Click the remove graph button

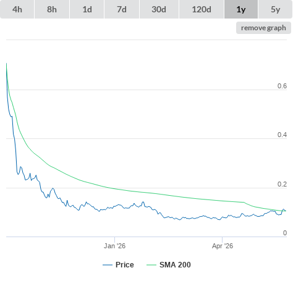263,28
